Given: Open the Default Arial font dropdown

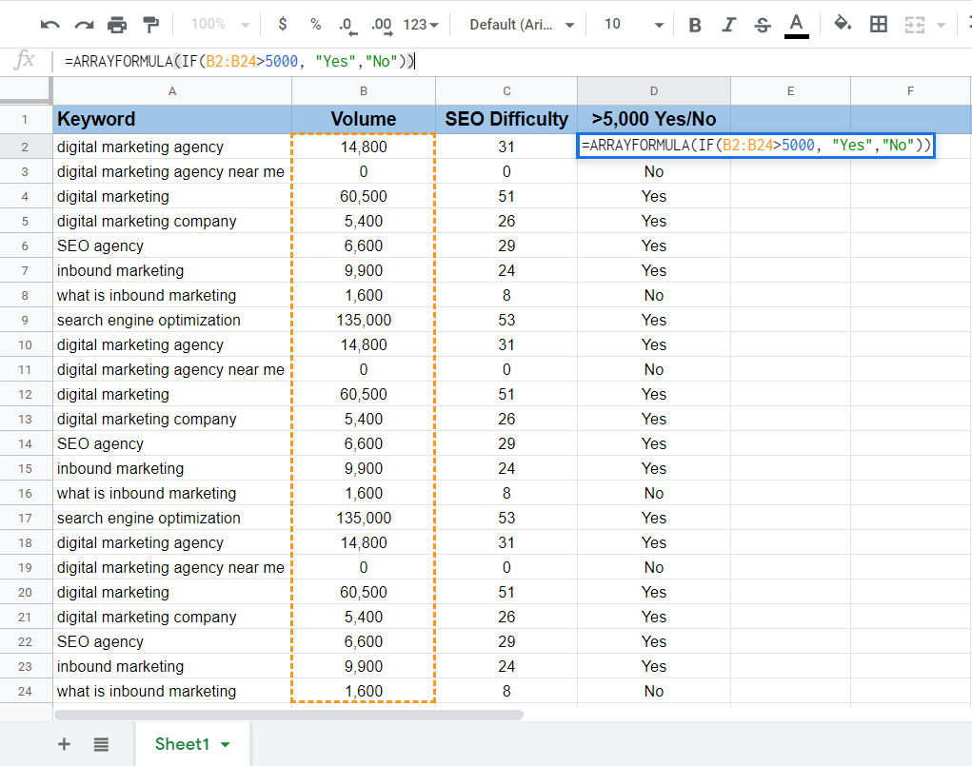Looking at the screenshot, I should click(522, 25).
